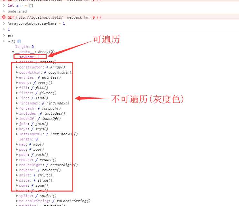
Task: Expand the reduceRight function entry
Action: [17, 165]
